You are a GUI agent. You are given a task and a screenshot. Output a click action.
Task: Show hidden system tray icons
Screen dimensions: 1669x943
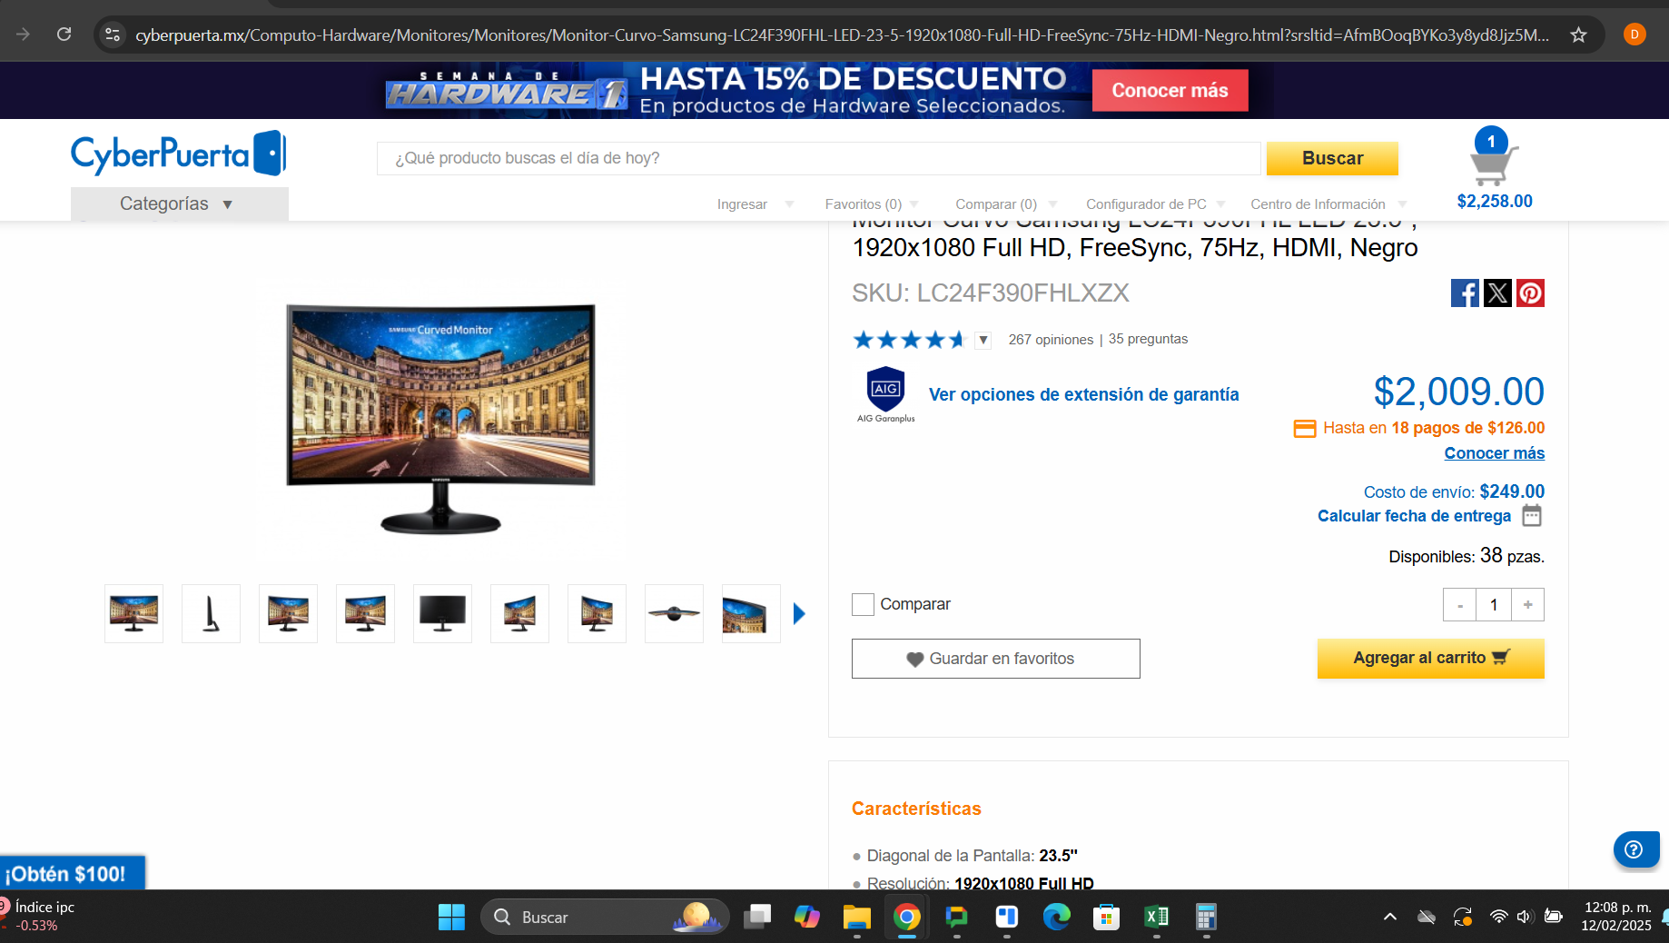pyautogui.click(x=1390, y=917)
